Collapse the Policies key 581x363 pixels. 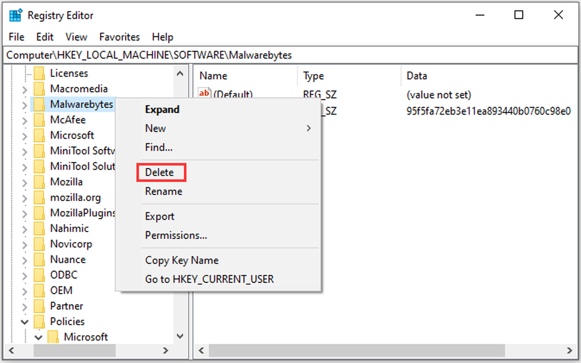25,321
